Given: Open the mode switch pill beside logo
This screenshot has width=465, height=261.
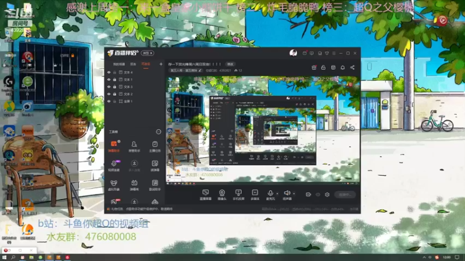Looking at the screenshot, I should [148, 53].
